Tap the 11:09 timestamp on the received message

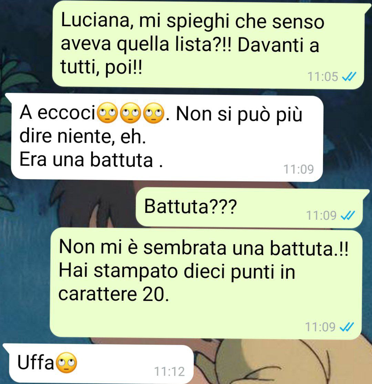[x=298, y=169]
